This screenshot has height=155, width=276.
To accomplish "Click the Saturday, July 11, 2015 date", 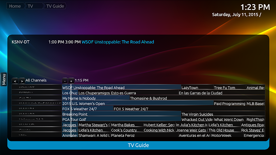I will (235, 15).
